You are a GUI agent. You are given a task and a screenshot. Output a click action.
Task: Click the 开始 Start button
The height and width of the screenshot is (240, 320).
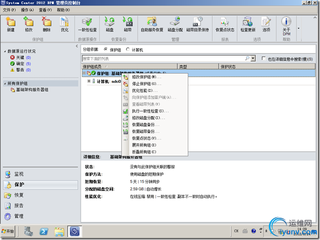pyautogui.click(x=8, y=231)
